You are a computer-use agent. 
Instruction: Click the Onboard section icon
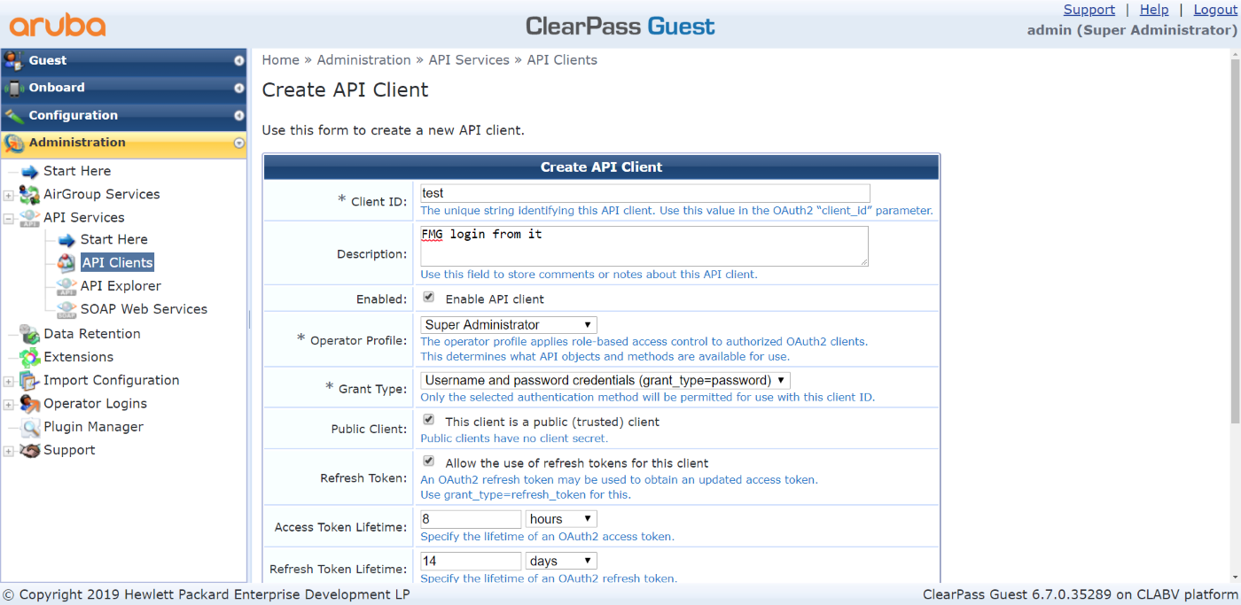pyautogui.click(x=13, y=88)
